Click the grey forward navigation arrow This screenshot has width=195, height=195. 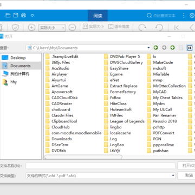pos(164,48)
